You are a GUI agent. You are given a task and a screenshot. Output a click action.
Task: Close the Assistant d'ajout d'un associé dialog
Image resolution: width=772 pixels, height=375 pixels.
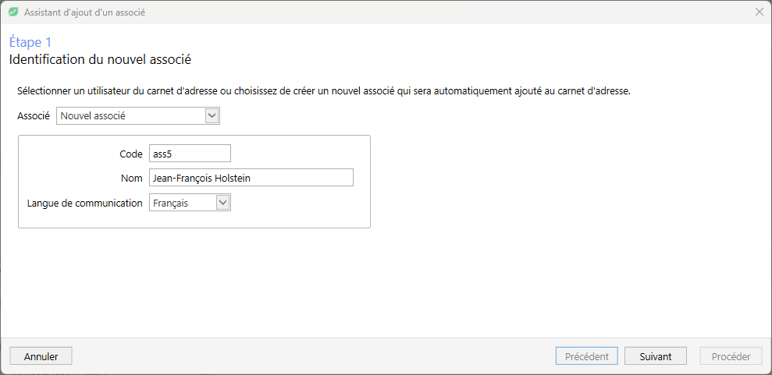pyautogui.click(x=760, y=12)
